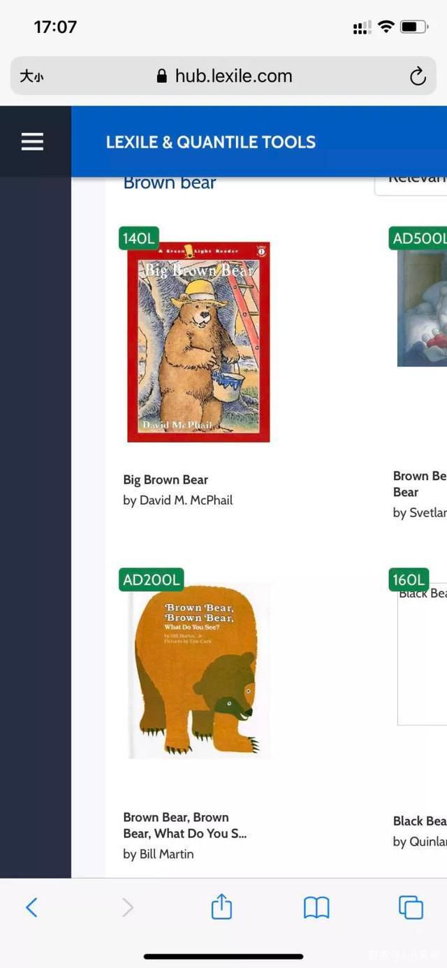Open the Big Brown Bear book cover
Screen dimensions: 447x968
(x=198, y=342)
